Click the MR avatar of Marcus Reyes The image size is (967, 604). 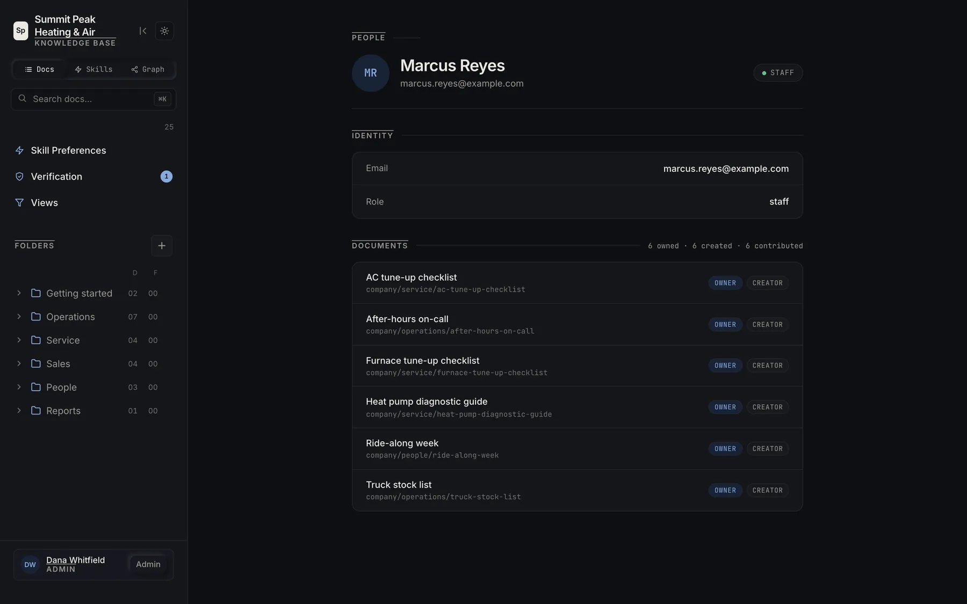[x=371, y=73]
